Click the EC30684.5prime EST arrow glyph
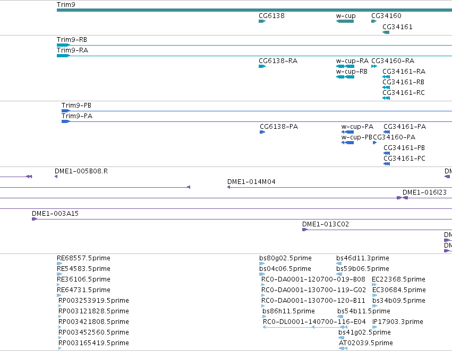The width and height of the screenshot is (452, 351). (375, 295)
